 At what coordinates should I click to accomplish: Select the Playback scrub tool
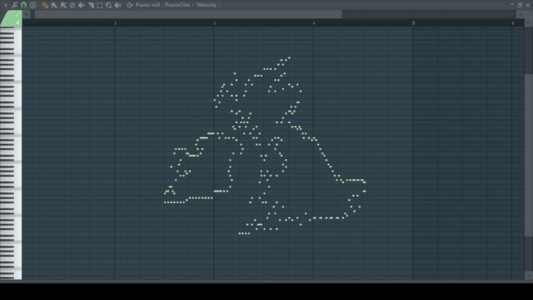click(x=118, y=5)
